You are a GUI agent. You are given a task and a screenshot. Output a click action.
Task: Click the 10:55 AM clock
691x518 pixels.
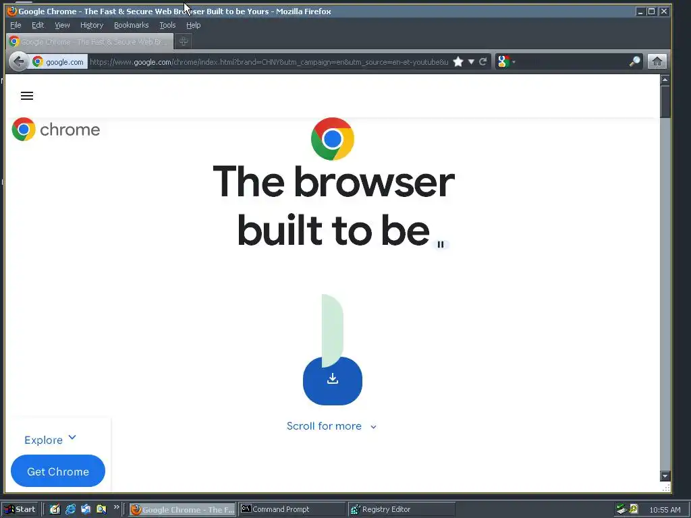point(665,510)
